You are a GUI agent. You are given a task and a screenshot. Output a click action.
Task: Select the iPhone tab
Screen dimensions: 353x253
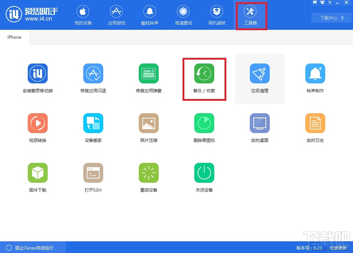[x=14, y=37]
